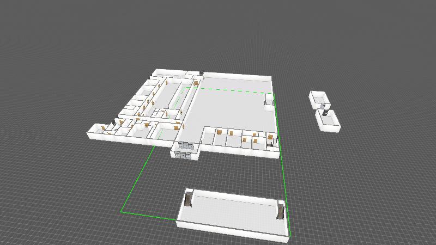This screenshot has width=436, height=245.
Task: Select the left staircase in the bottom room
Action: [189, 199]
